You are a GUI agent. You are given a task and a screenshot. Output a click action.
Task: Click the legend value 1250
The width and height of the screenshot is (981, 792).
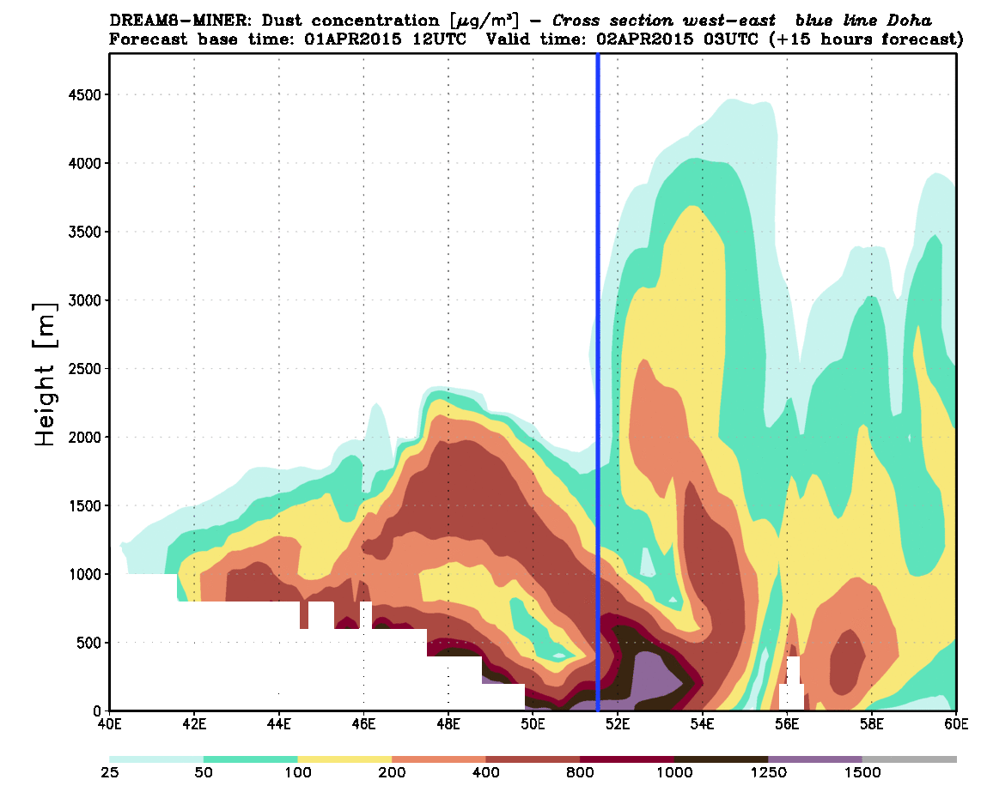coord(769,772)
